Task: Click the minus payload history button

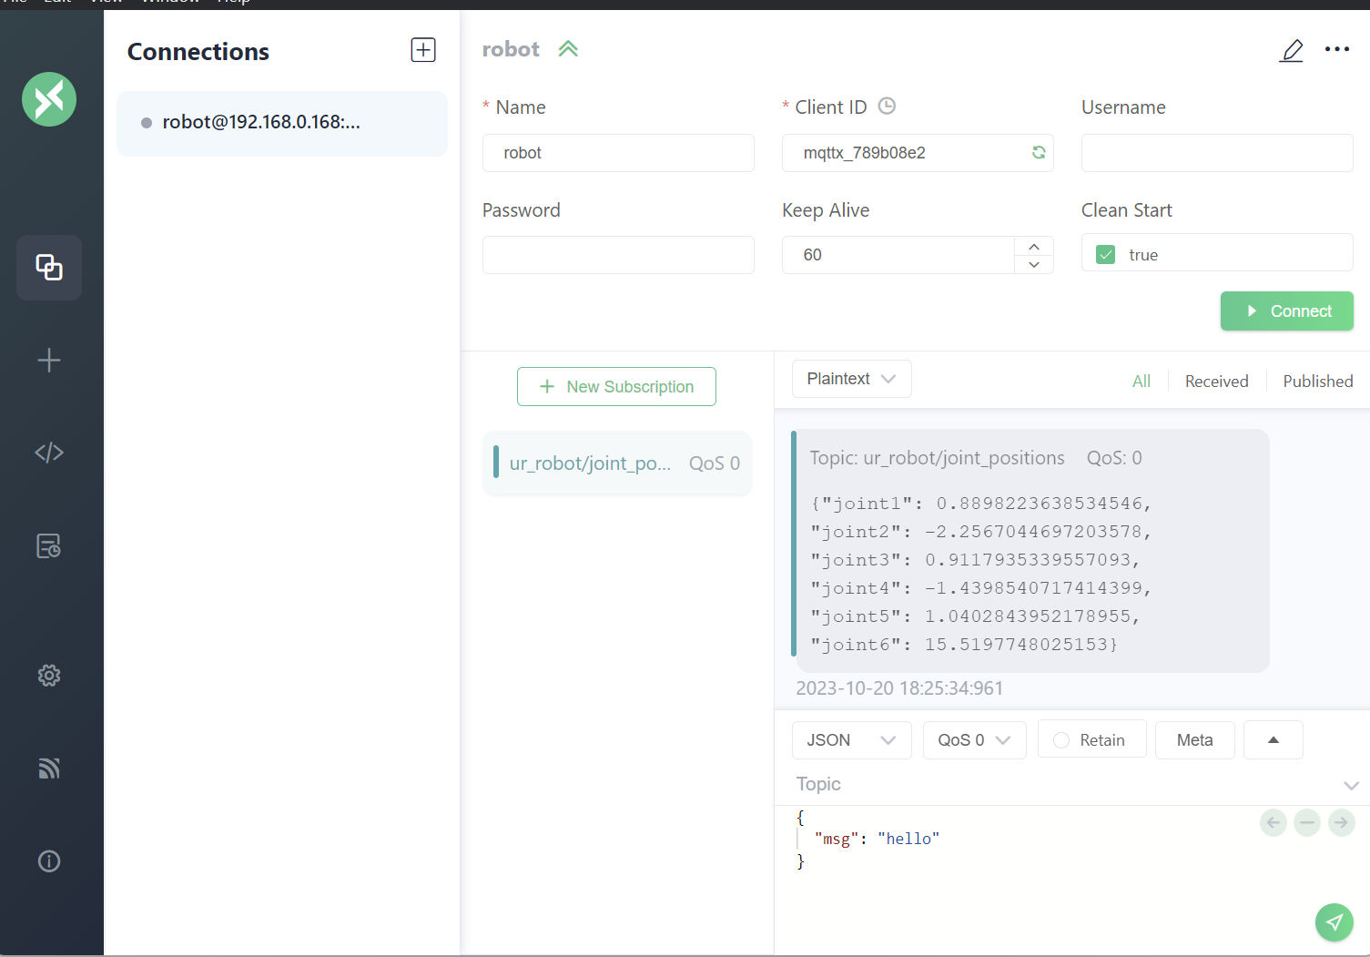Action: point(1307,823)
